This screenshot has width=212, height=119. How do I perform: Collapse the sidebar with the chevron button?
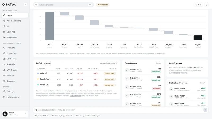point(26,4)
